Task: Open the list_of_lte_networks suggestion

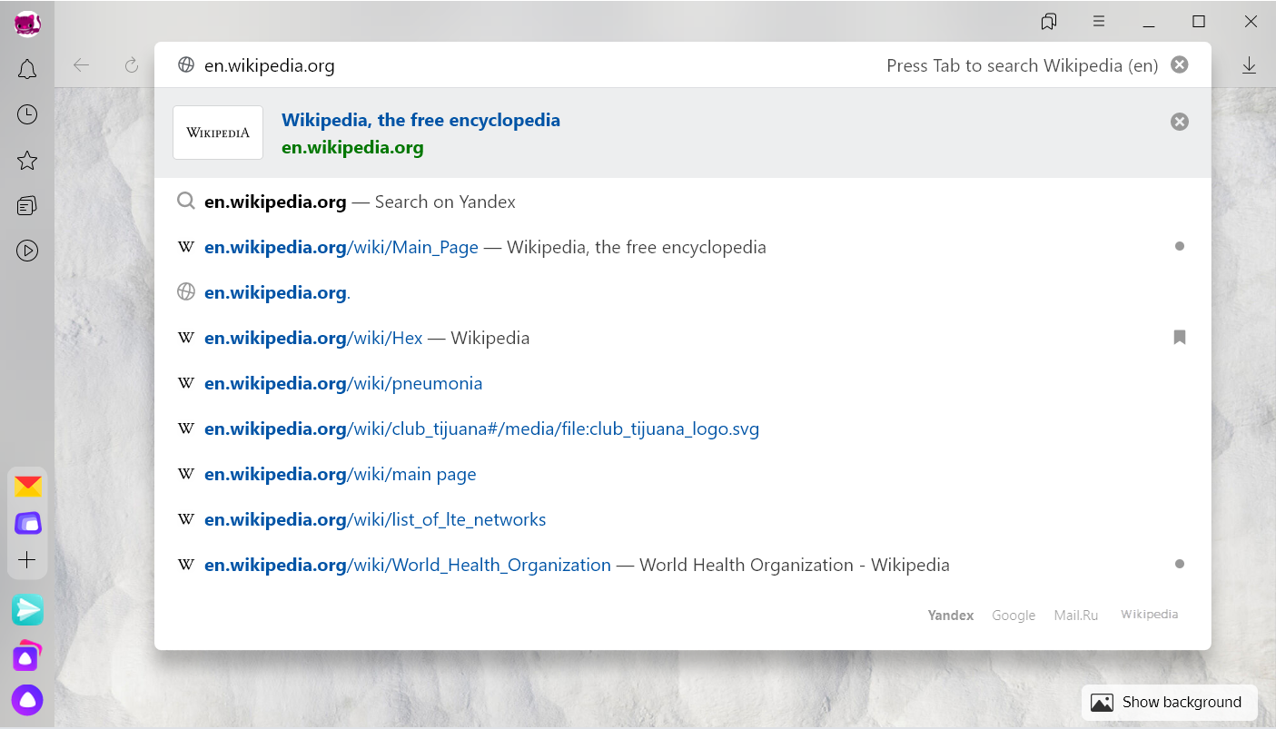Action: point(682,519)
